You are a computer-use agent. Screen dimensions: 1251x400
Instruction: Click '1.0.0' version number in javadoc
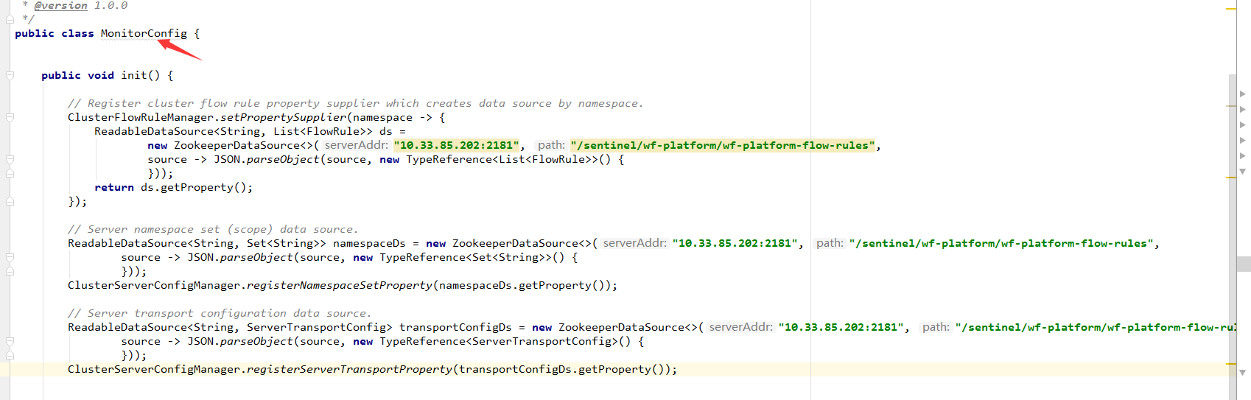(x=111, y=5)
